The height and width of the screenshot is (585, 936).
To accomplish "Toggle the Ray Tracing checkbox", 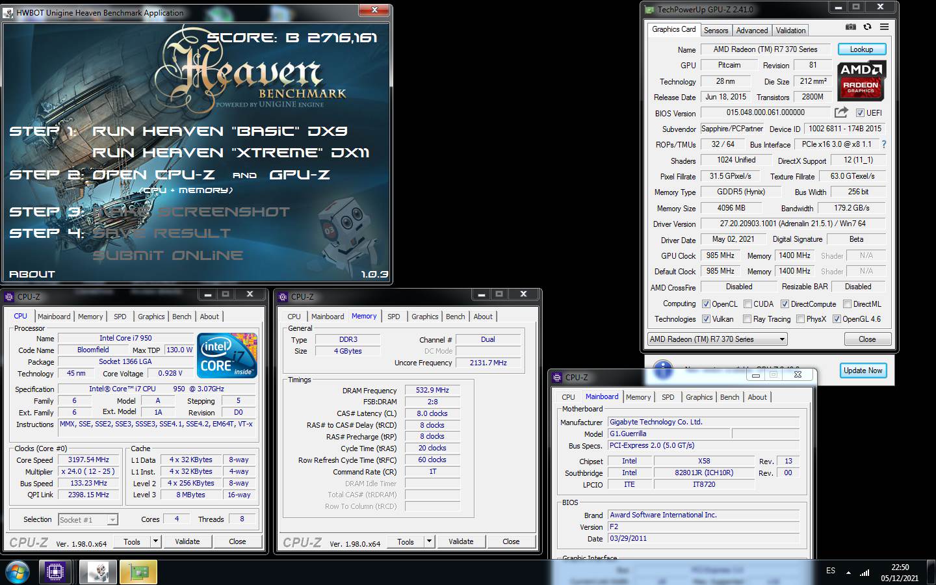I will click(747, 319).
